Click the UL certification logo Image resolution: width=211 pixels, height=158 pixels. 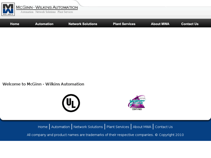[71, 103]
